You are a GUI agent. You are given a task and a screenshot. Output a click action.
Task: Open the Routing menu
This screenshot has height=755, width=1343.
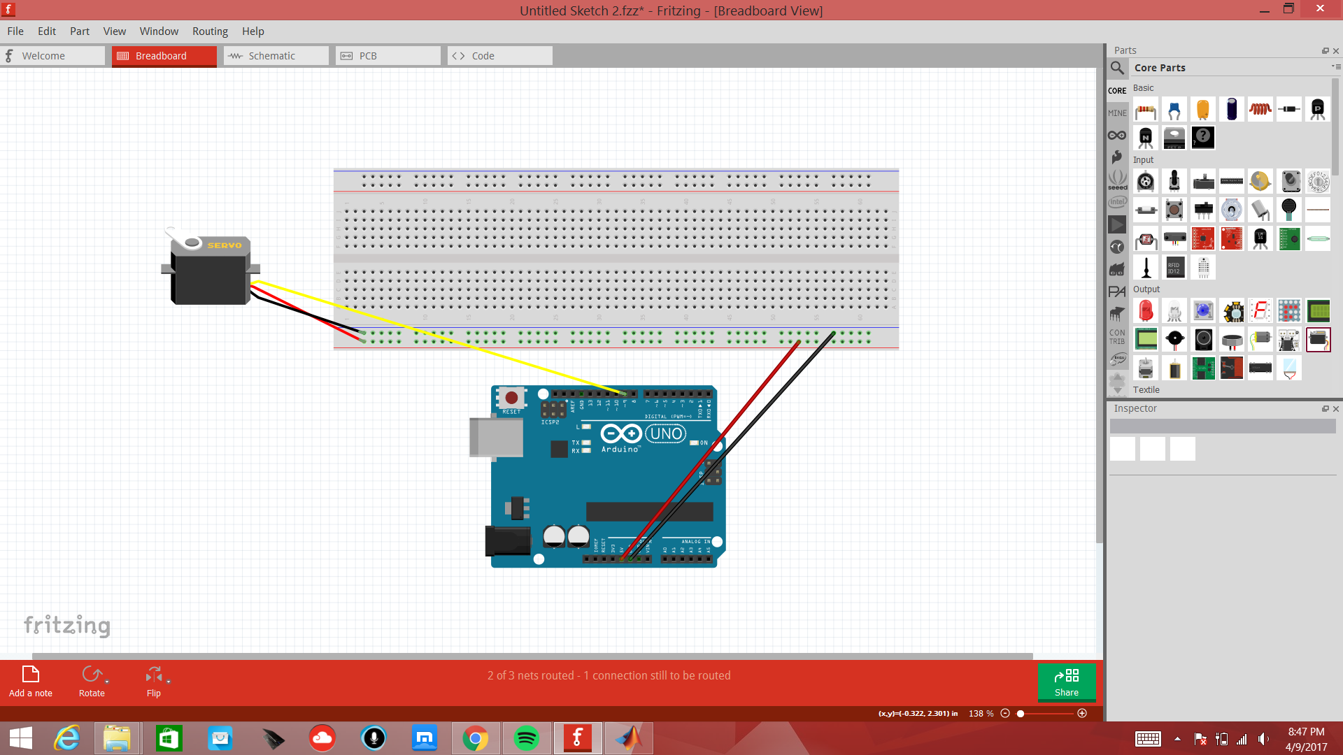(x=210, y=31)
